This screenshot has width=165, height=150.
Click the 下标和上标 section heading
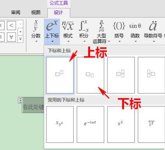pos(59,51)
